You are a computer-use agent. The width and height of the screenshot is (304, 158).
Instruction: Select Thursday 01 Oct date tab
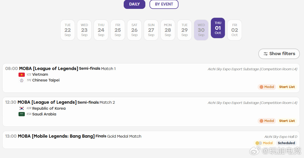218,28
